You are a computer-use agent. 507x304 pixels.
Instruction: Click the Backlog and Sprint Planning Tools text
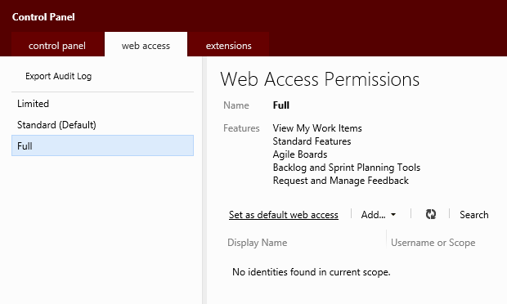346,168
